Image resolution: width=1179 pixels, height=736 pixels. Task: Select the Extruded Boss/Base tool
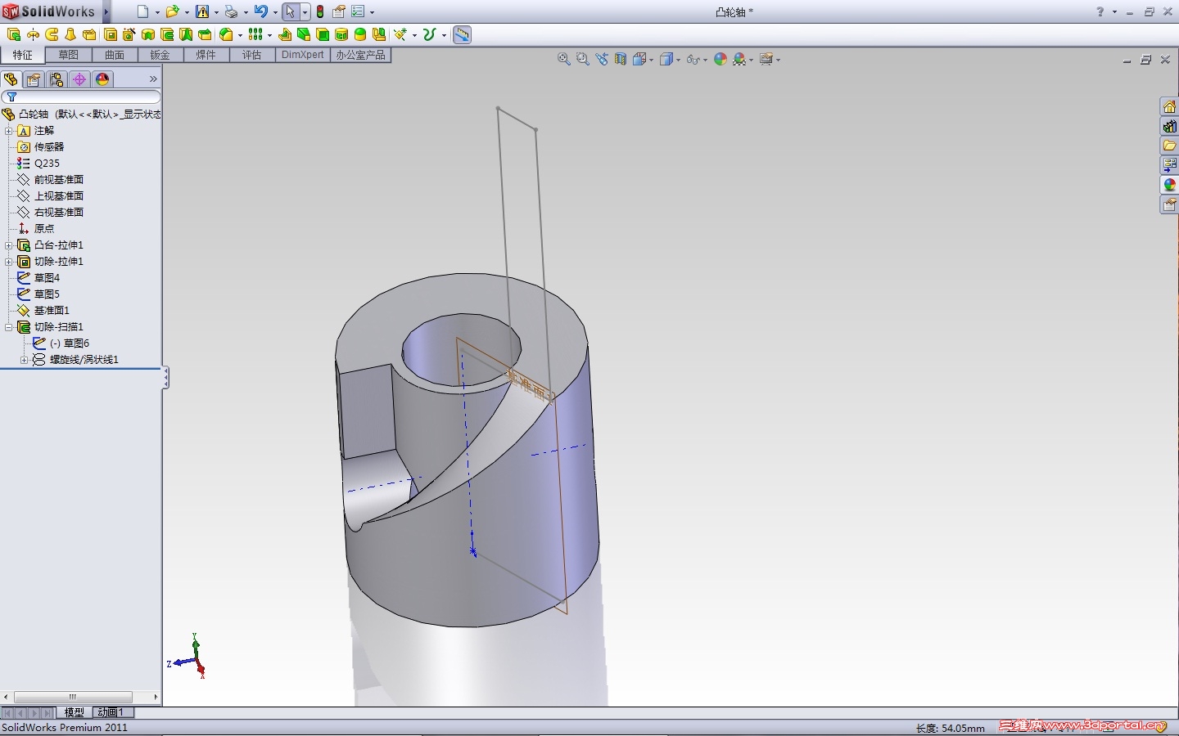click(13, 34)
